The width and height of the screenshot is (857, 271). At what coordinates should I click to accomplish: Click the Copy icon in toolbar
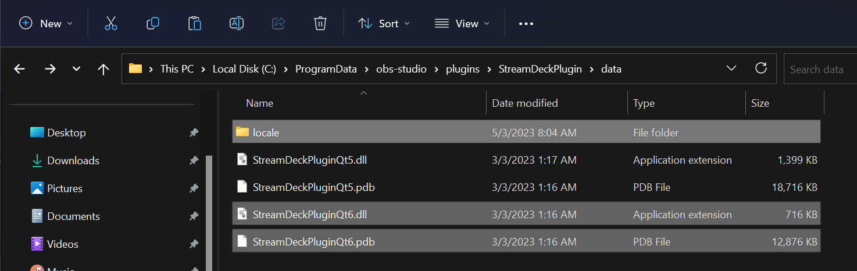pyautogui.click(x=153, y=24)
